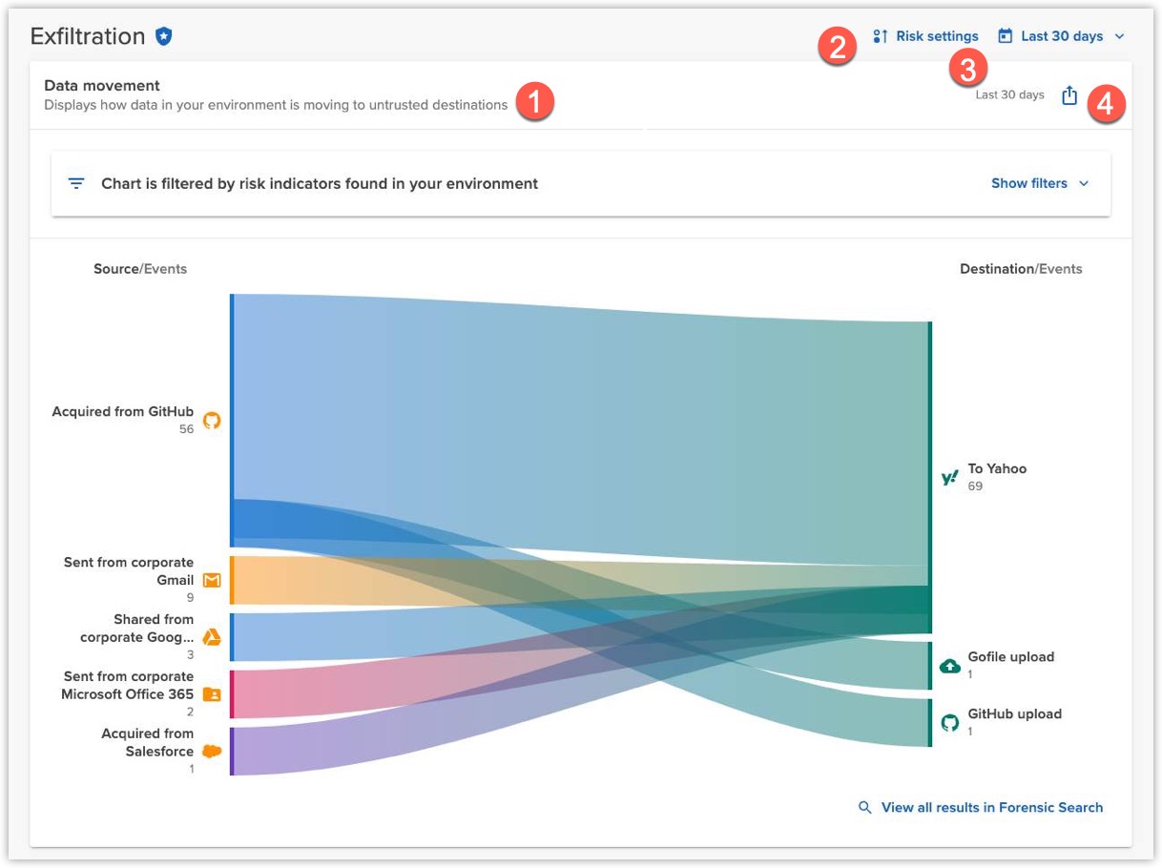
Task: Click the Gmail icon on the Sankey chart
Action: [212, 579]
